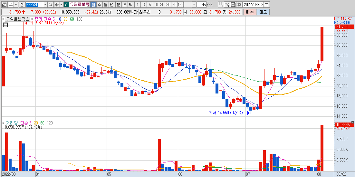This screenshot has width=355, height=177.
Task: Click the 2022/03 axis date label
Action: pos(9,174)
